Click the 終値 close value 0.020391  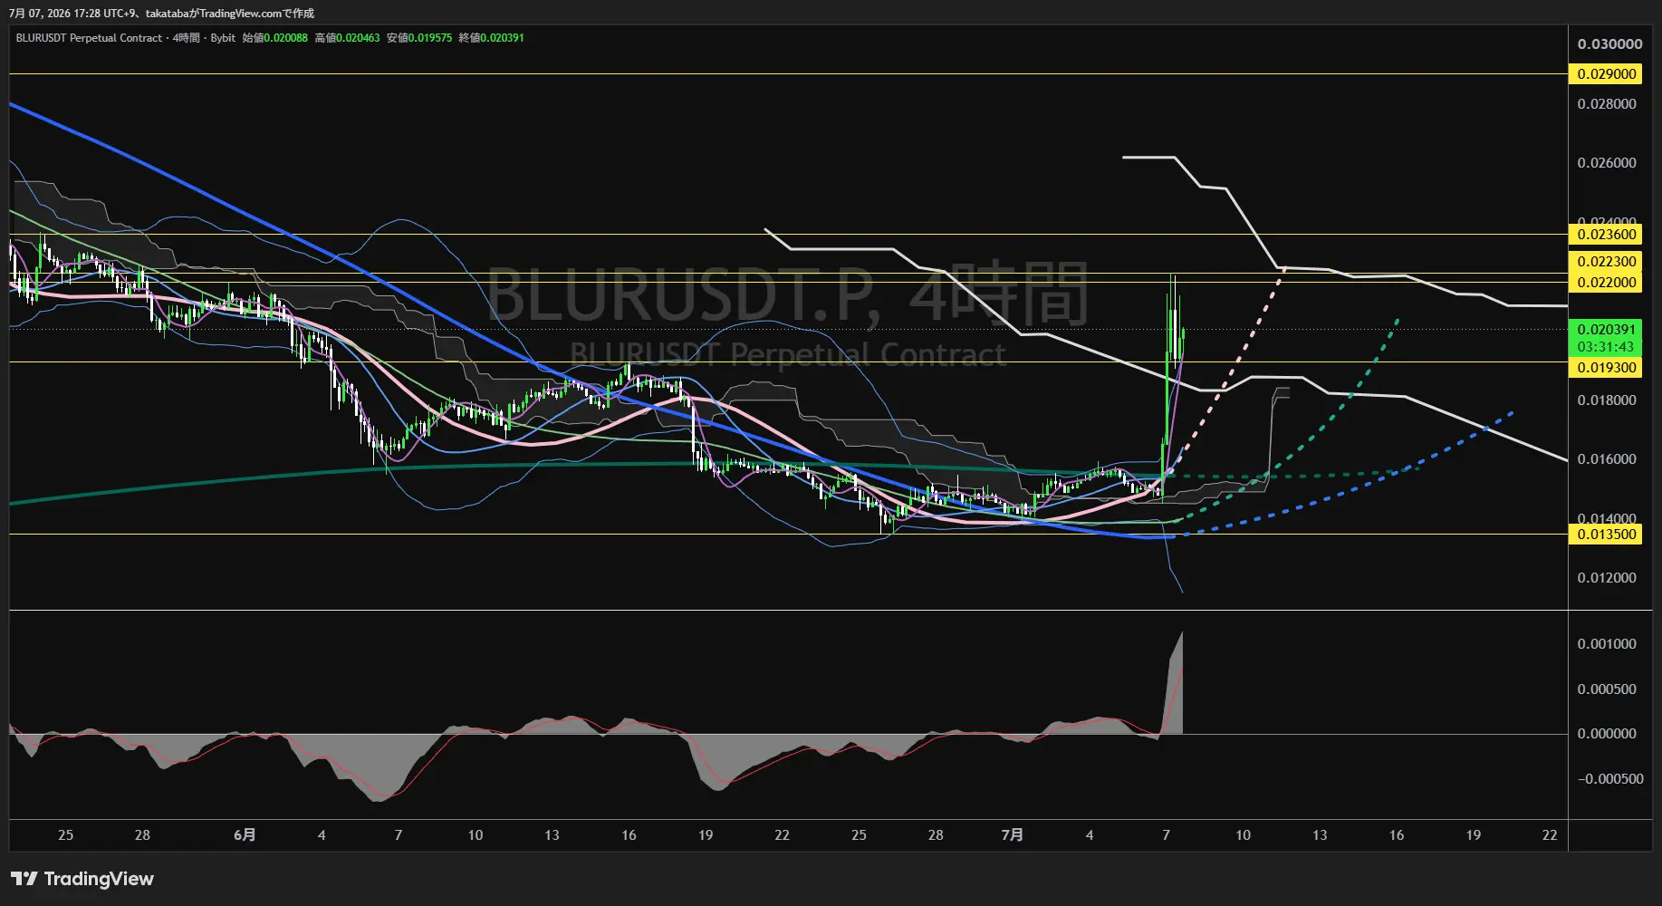pyautogui.click(x=502, y=38)
